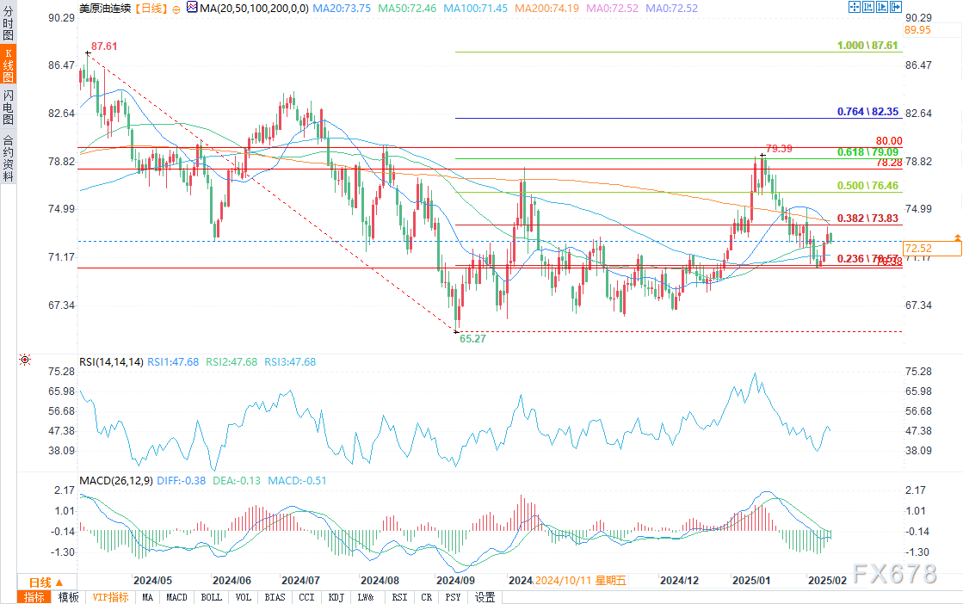
Task: Click the MA indicator chart icon
Action: (x=192, y=8)
